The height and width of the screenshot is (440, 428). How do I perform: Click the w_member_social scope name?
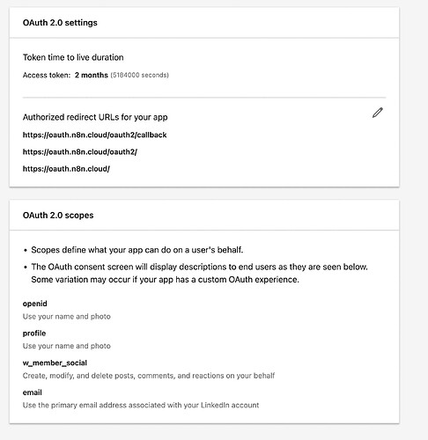tap(55, 363)
